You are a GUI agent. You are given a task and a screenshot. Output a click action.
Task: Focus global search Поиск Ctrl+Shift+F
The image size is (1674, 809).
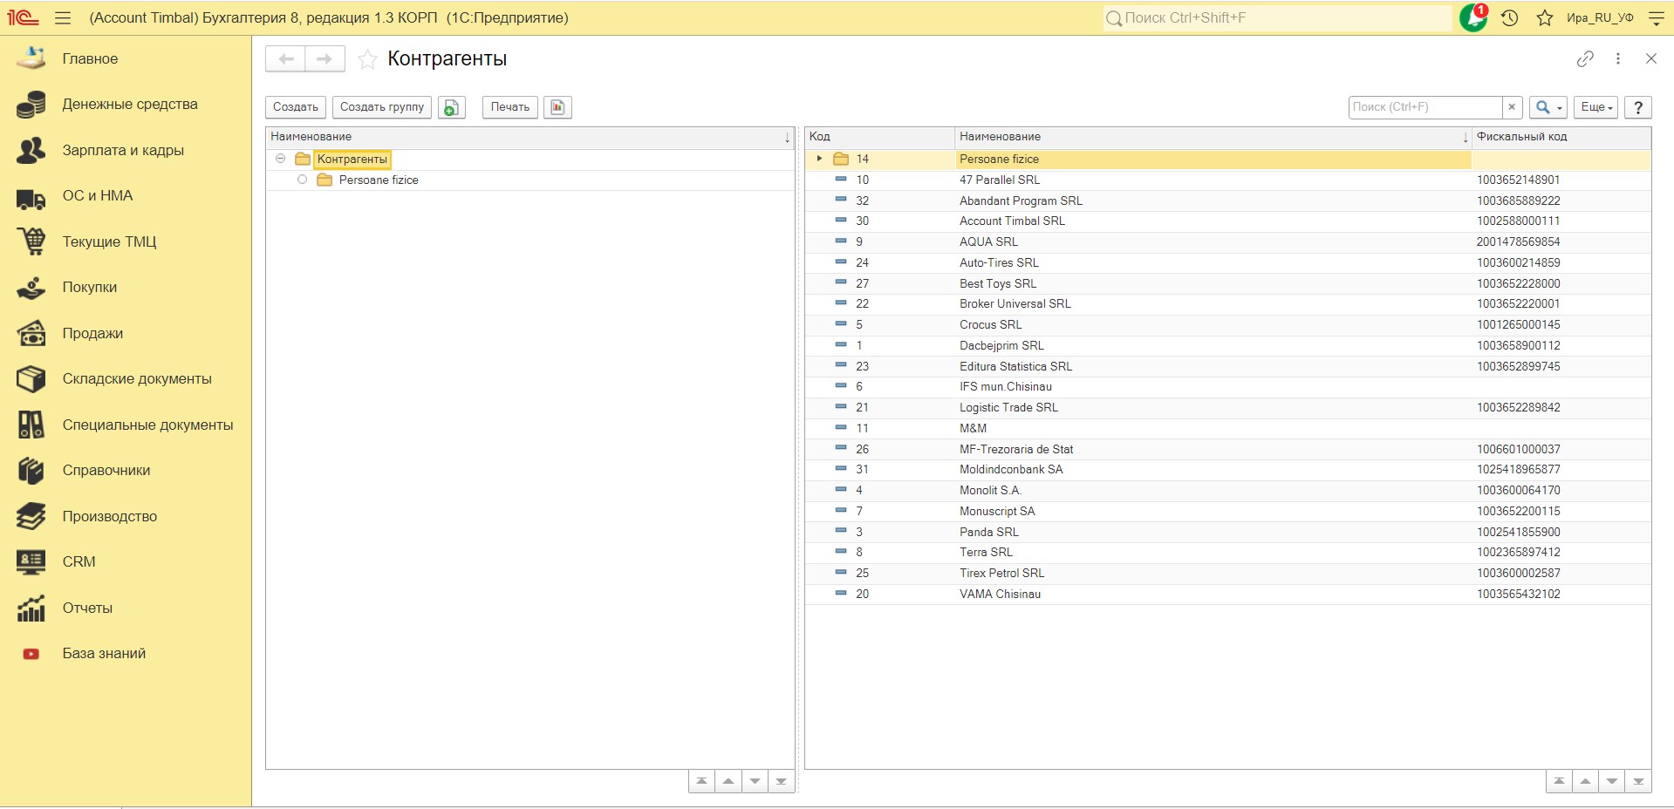[x=1277, y=17]
